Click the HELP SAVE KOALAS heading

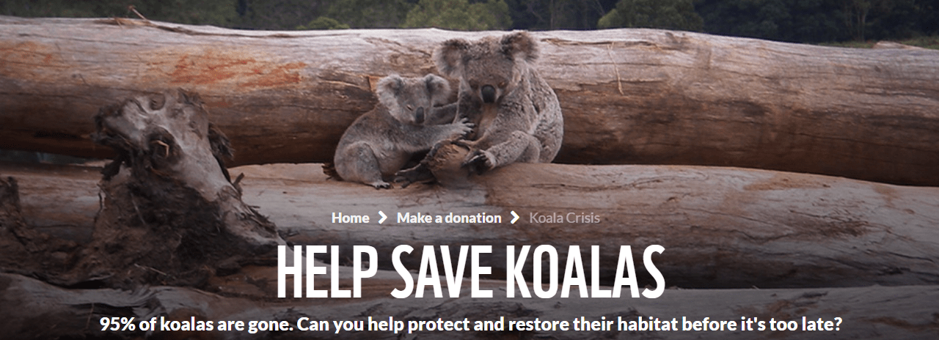click(x=469, y=272)
